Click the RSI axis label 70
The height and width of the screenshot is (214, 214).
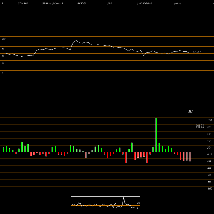tap(3, 49)
